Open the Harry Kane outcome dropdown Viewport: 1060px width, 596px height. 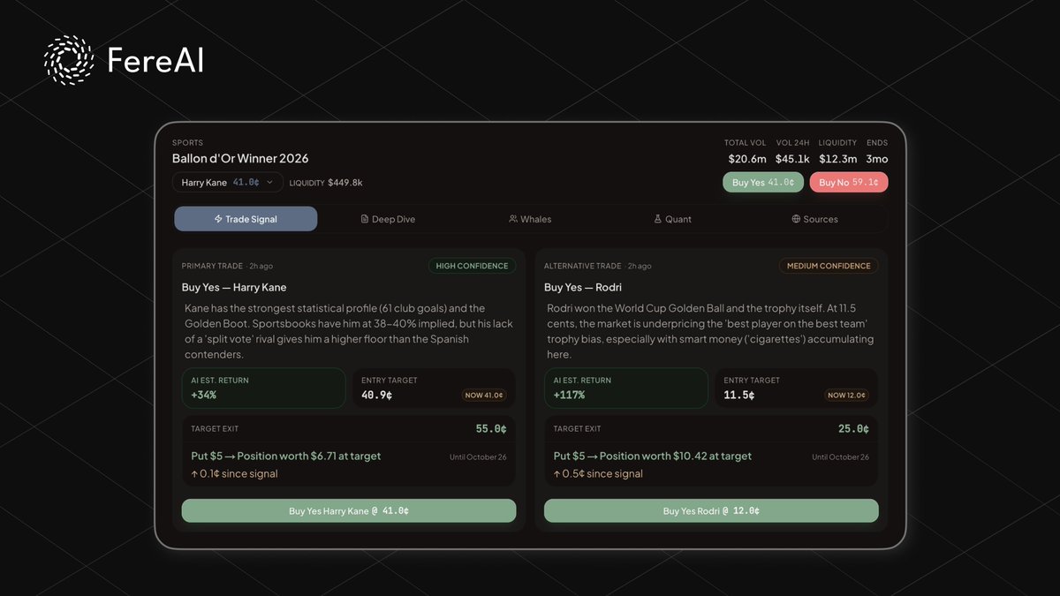pyautogui.click(x=228, y=183)
